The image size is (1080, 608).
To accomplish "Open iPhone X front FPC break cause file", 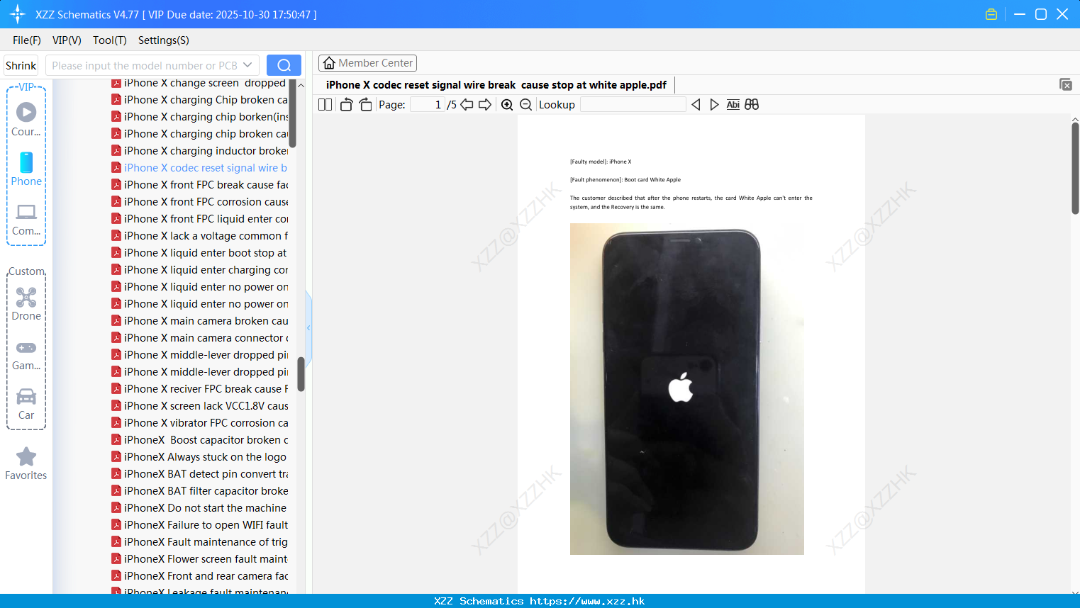I will pos(199,185).
